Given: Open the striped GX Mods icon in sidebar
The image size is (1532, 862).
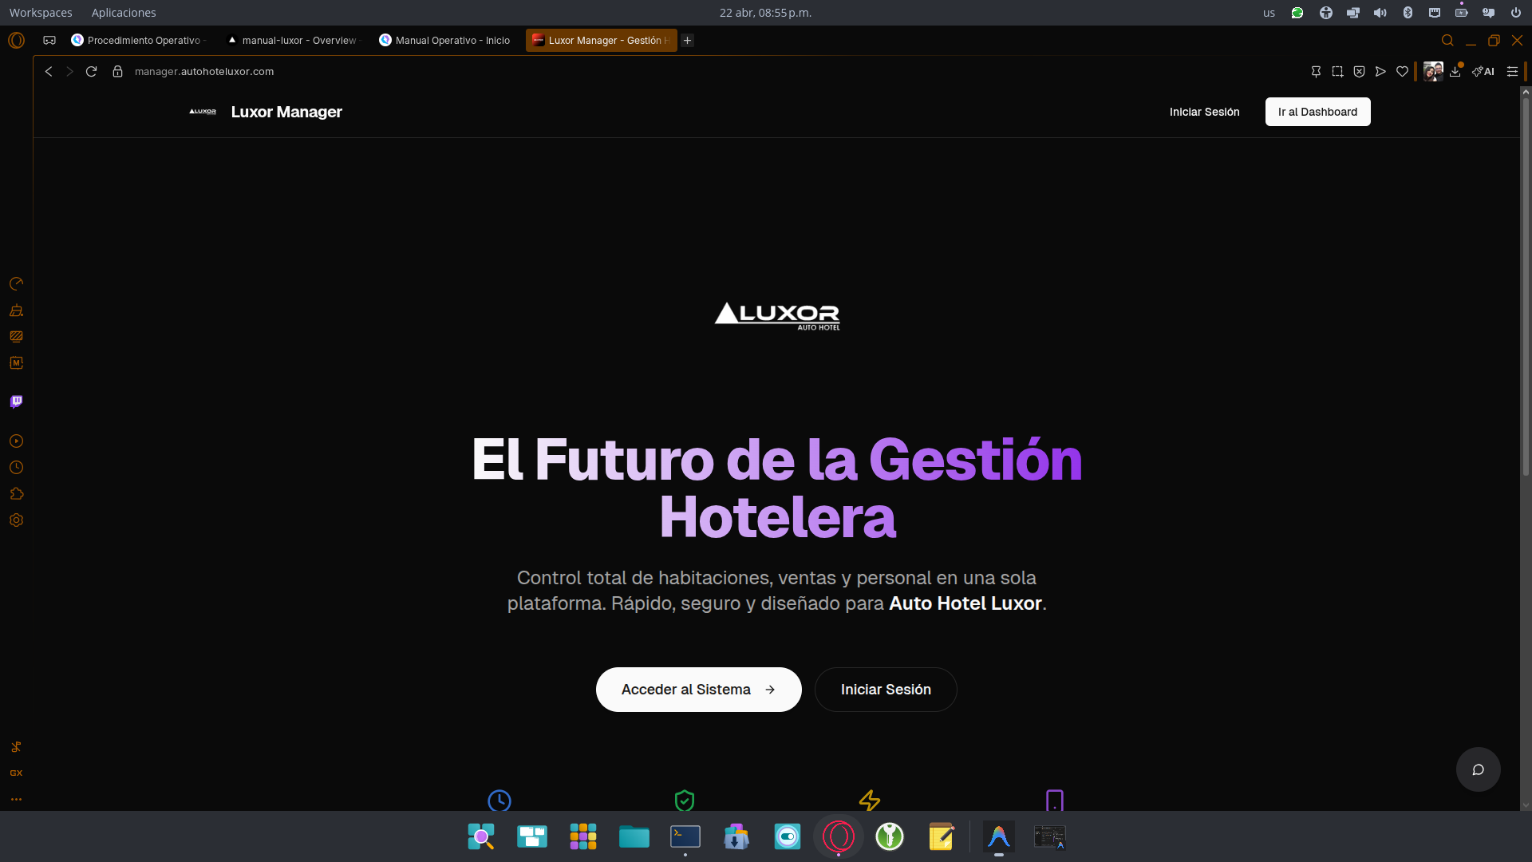Looking at the screenshot, I should [16, 337].
